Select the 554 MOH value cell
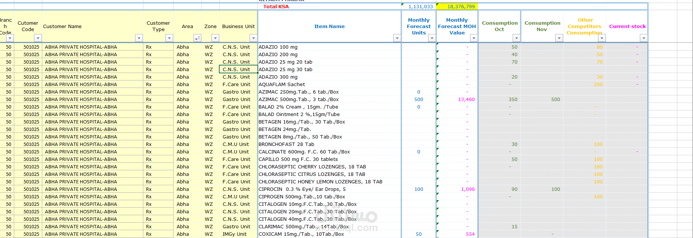693x238 pixels. [x=457, y=234]
